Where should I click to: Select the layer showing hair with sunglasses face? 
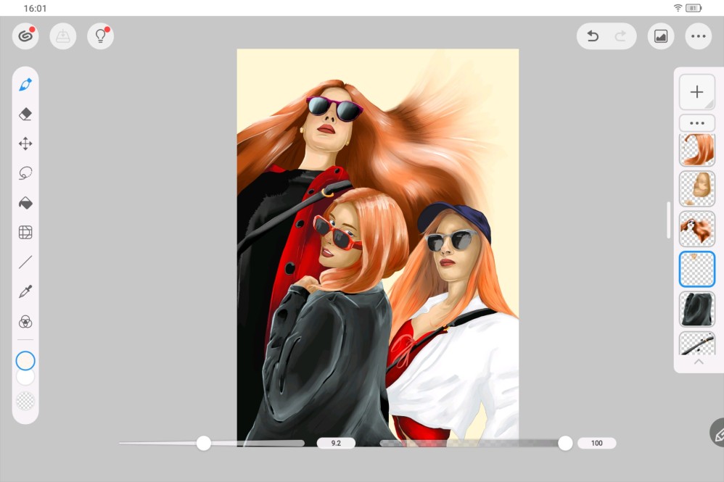point(696,229)
